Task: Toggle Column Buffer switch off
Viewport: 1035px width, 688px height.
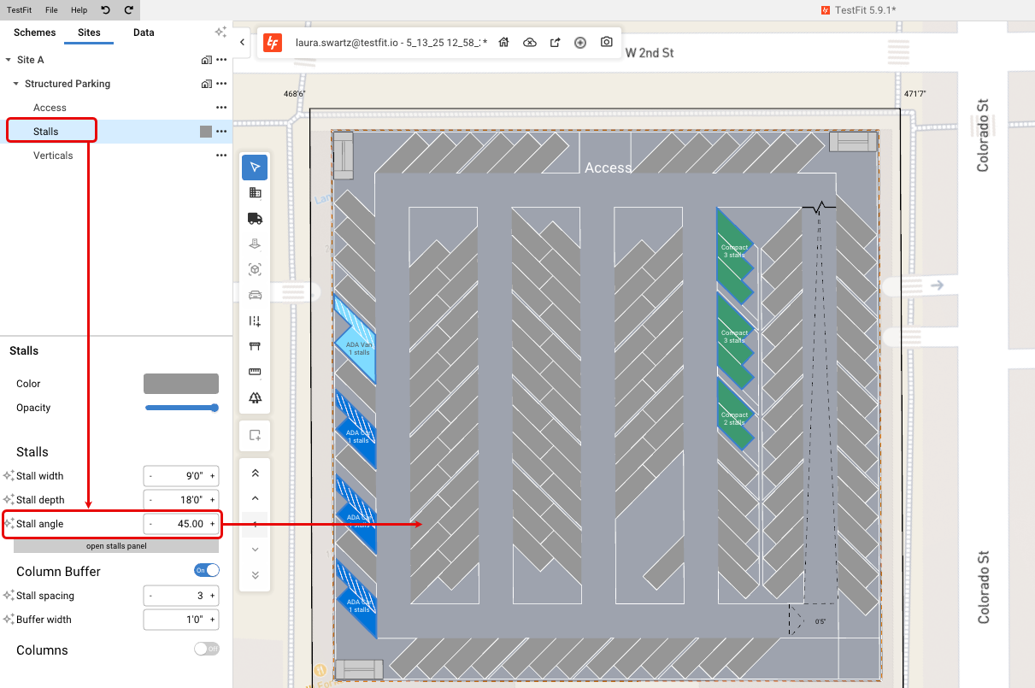Action: (207, 570)
